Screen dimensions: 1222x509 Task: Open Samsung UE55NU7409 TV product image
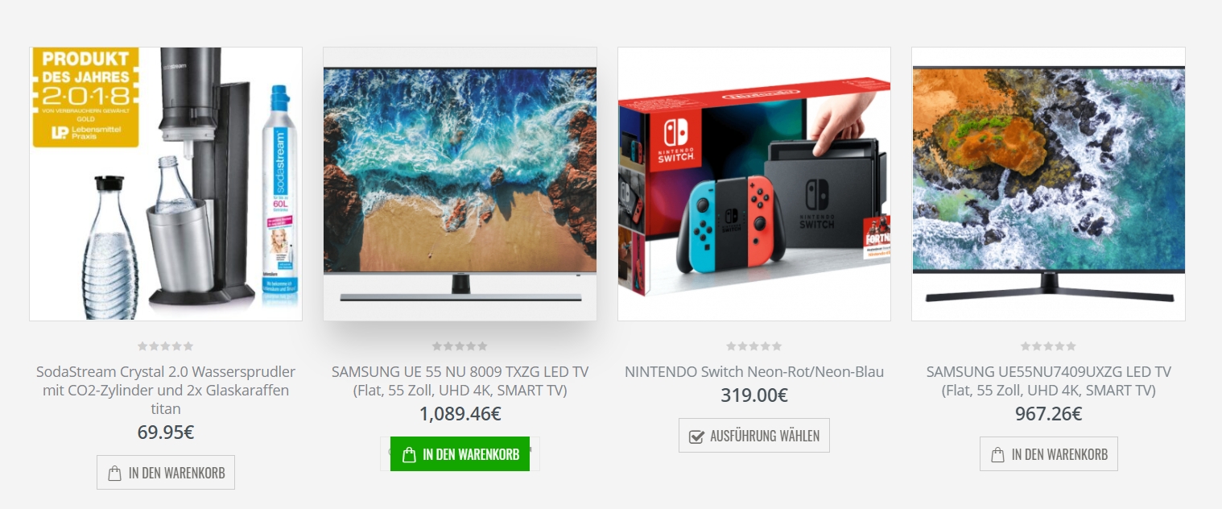tap(1048, 184)
